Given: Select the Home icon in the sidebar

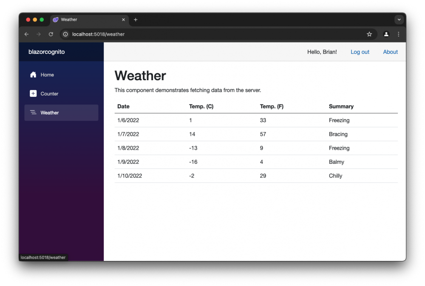Looking at the screenshot, I should 33,75.
